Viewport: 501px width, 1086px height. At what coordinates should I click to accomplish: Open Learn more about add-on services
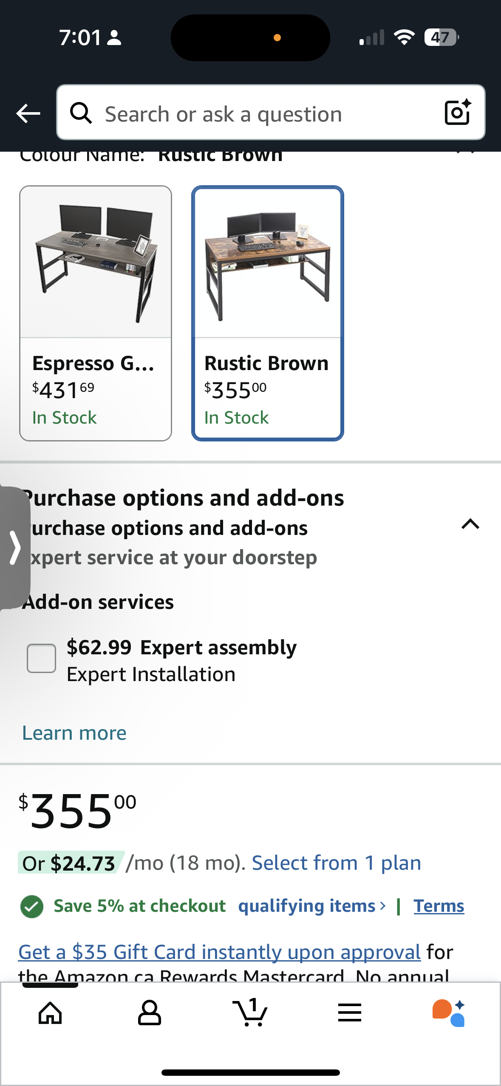(x=74, y=733)
